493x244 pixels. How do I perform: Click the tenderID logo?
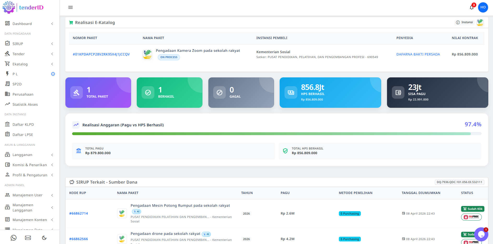point(23,7)
